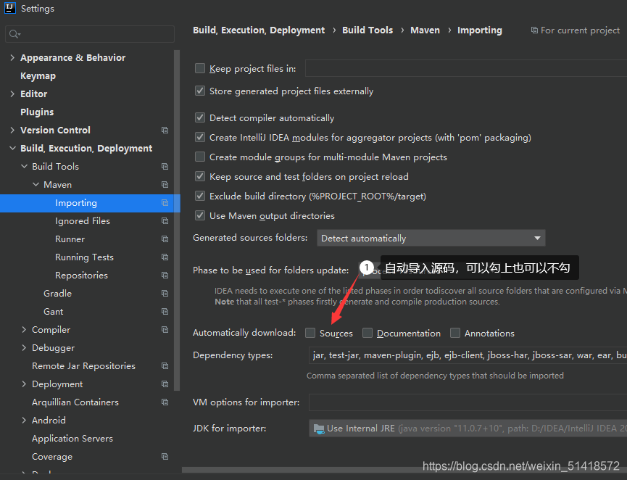
Task: Click the project-level icon beside Remote Jar Repositories
Action: [x=165, y=365]
